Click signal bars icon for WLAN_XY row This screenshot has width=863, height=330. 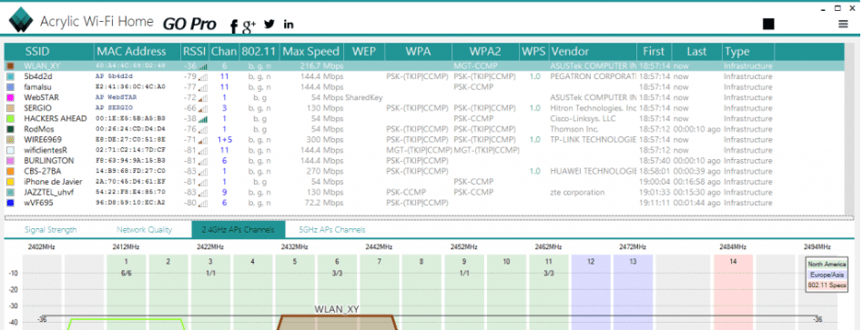click(x=203, y=66)
